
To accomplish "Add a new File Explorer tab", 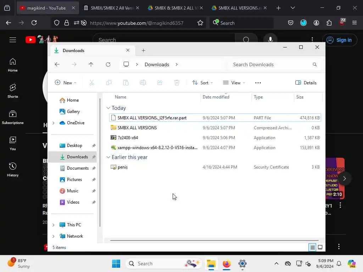I will coord(144,50).
